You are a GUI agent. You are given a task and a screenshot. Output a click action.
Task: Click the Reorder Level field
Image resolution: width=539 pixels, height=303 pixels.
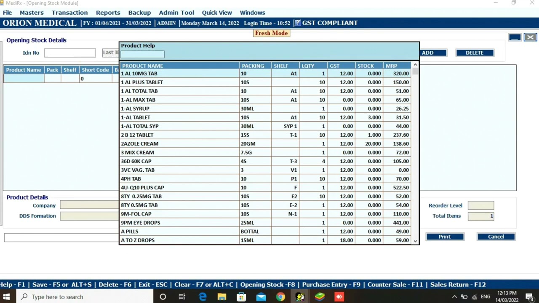click(481, 205)
